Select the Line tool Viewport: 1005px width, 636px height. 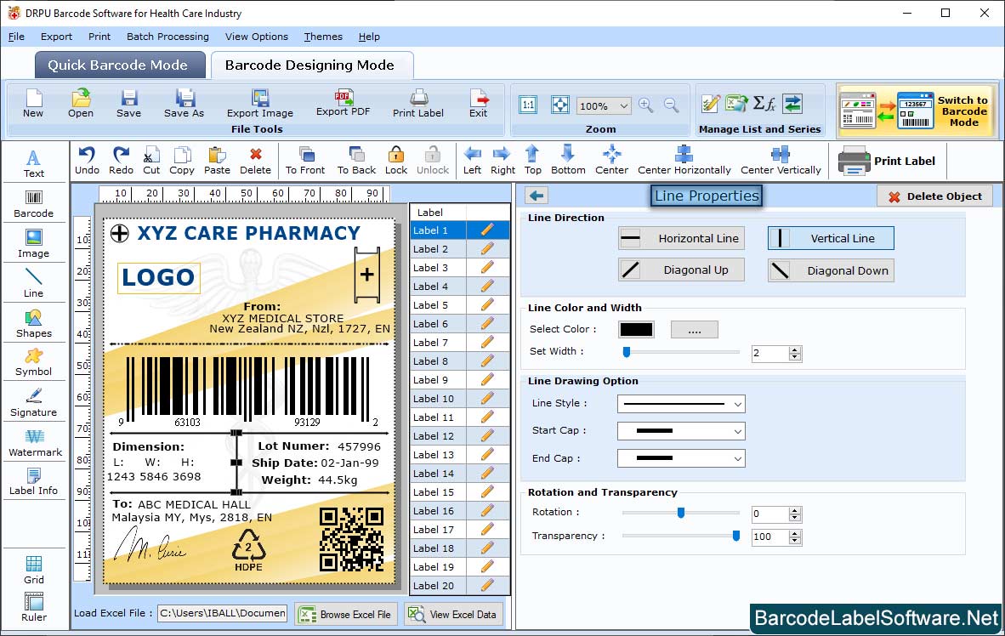[x=33, y=283]
